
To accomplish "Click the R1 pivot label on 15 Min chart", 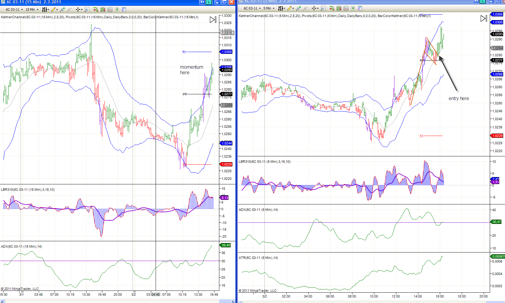I will coord(185,52).
